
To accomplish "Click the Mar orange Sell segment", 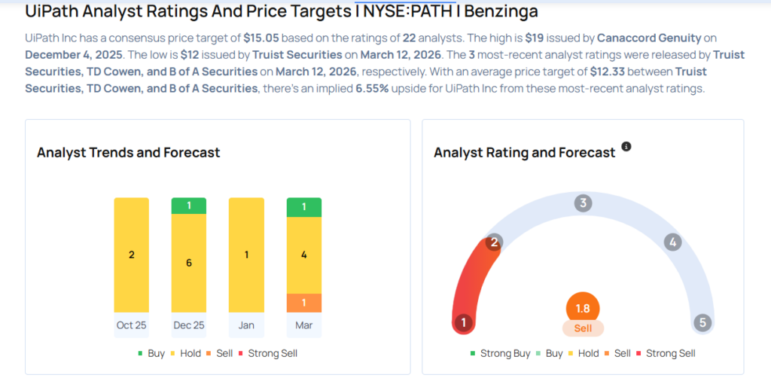I will (304, 303).
